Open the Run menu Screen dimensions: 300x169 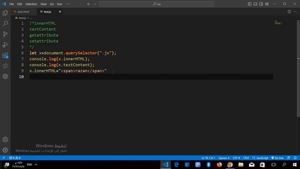pos(60,4)
